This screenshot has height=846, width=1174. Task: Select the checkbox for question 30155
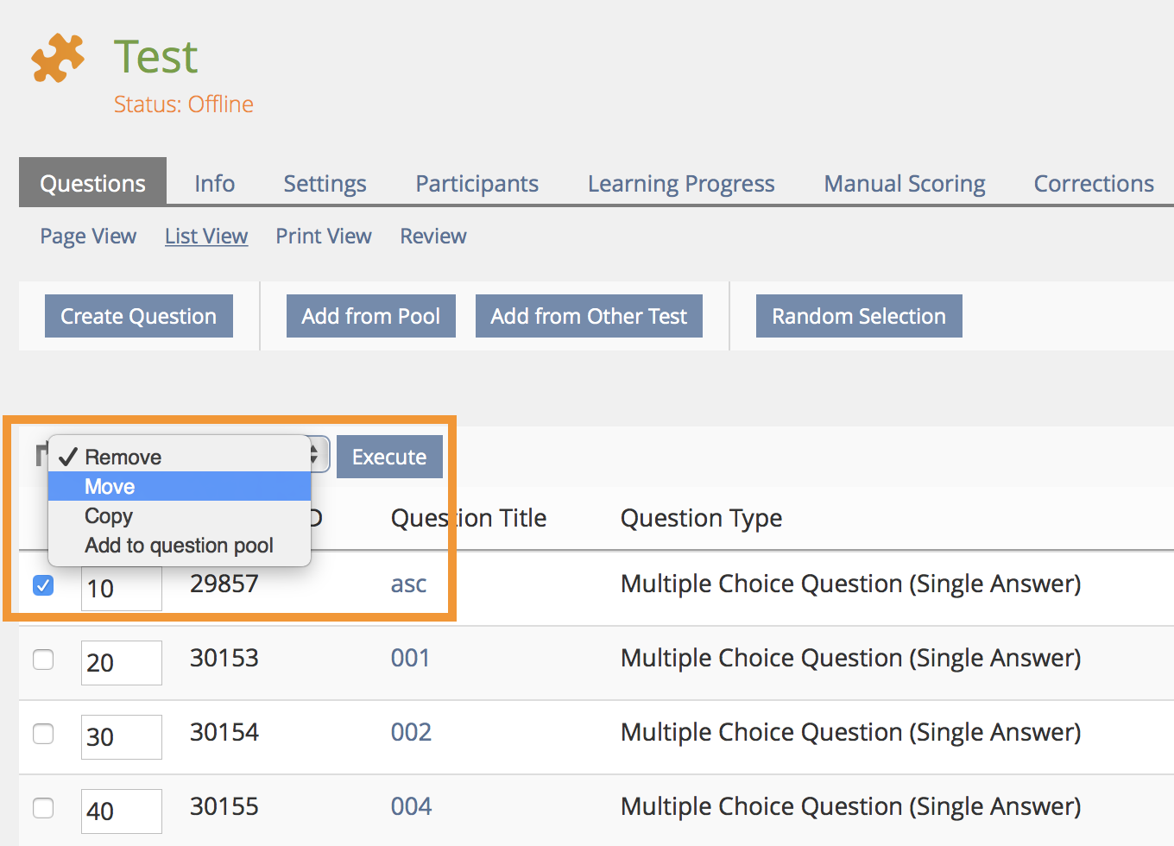point(43,808)
